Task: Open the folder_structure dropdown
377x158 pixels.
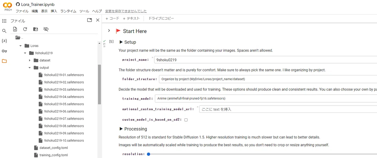Action: [x=268, y=79]
